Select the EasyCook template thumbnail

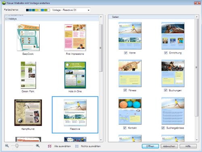[28, 37]
